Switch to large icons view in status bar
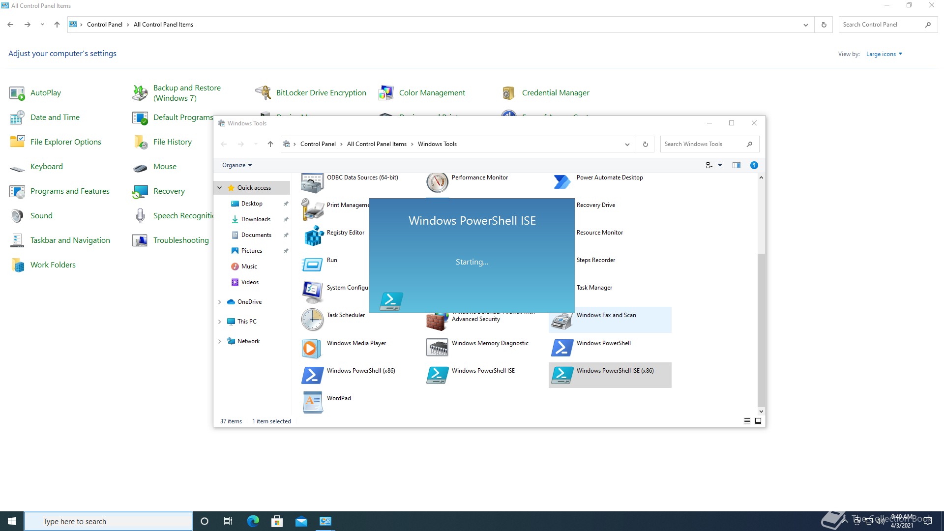Image resolution: width=944 pixels, height=531 pixels. tap(758, 421)
